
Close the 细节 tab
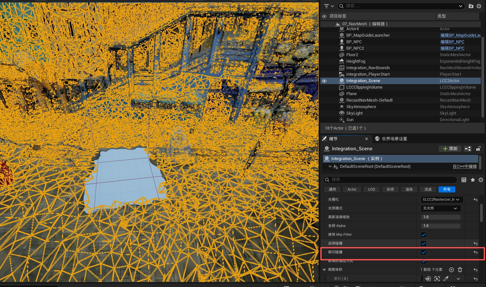point(367,139)
